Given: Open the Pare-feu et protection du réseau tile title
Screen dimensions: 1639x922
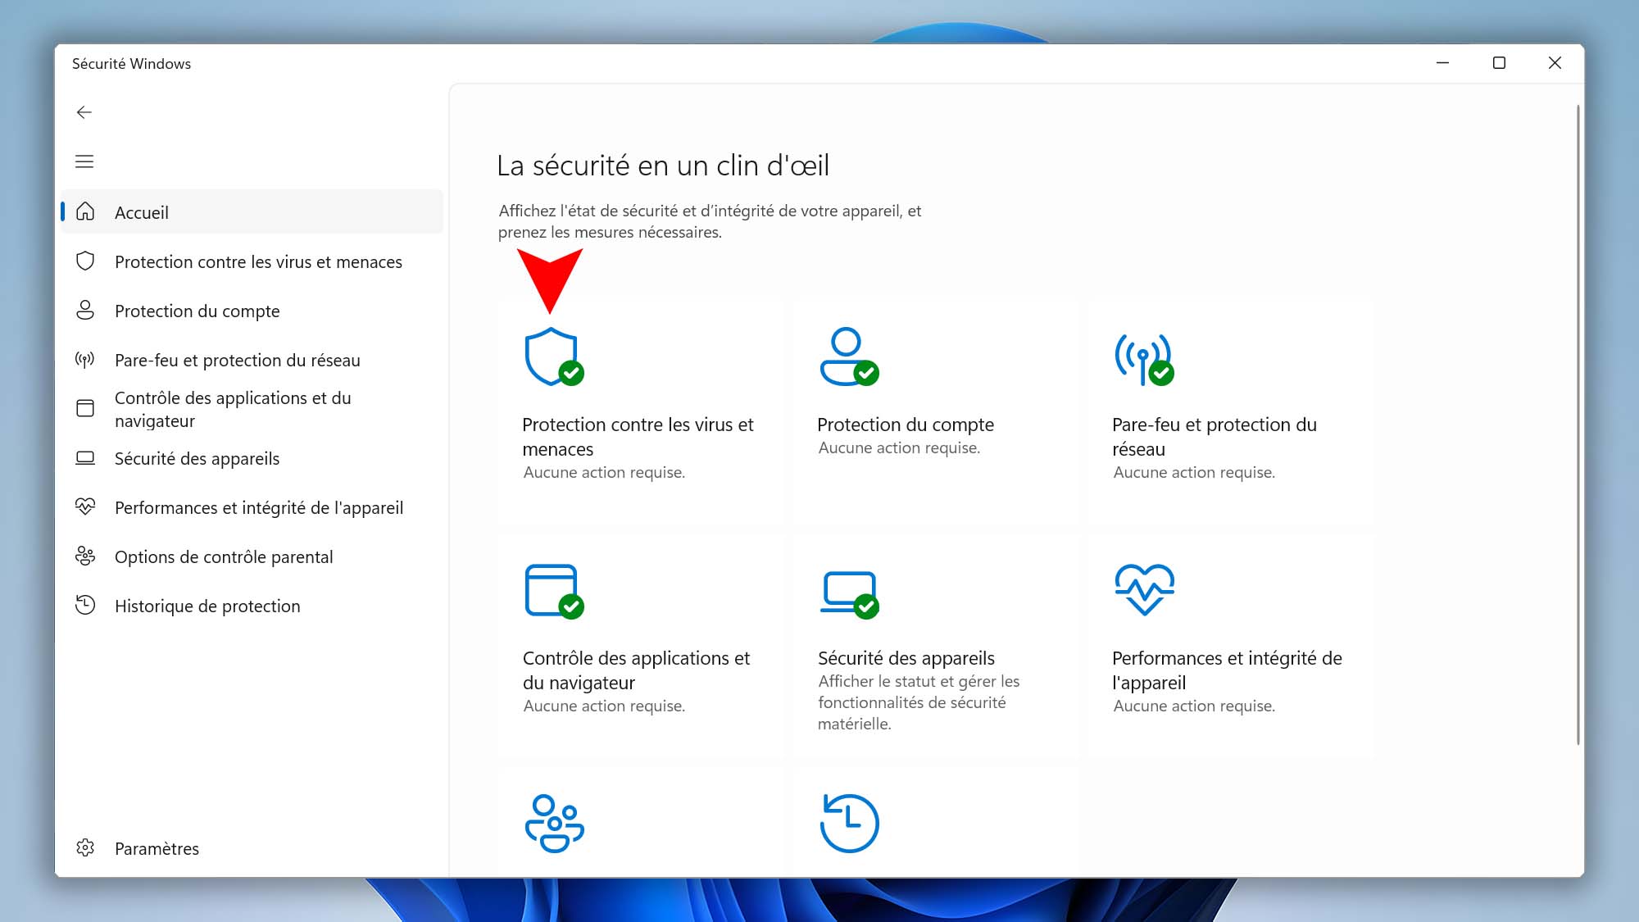Looking at the screenshot, I should tap(1214, 437).
